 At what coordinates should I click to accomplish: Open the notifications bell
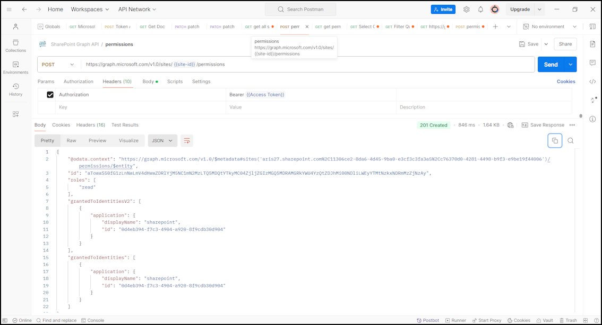tap(480, 10)
